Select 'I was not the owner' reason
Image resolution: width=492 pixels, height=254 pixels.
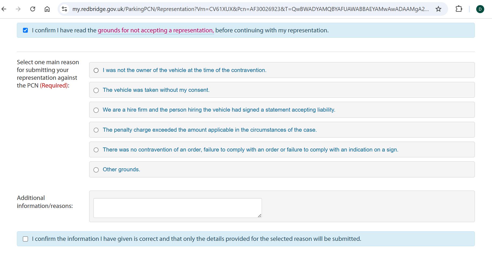click(96, 70)
